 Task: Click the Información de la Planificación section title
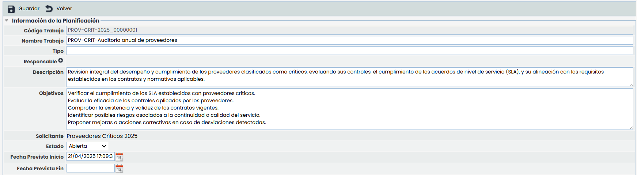[x=56, y=21]
